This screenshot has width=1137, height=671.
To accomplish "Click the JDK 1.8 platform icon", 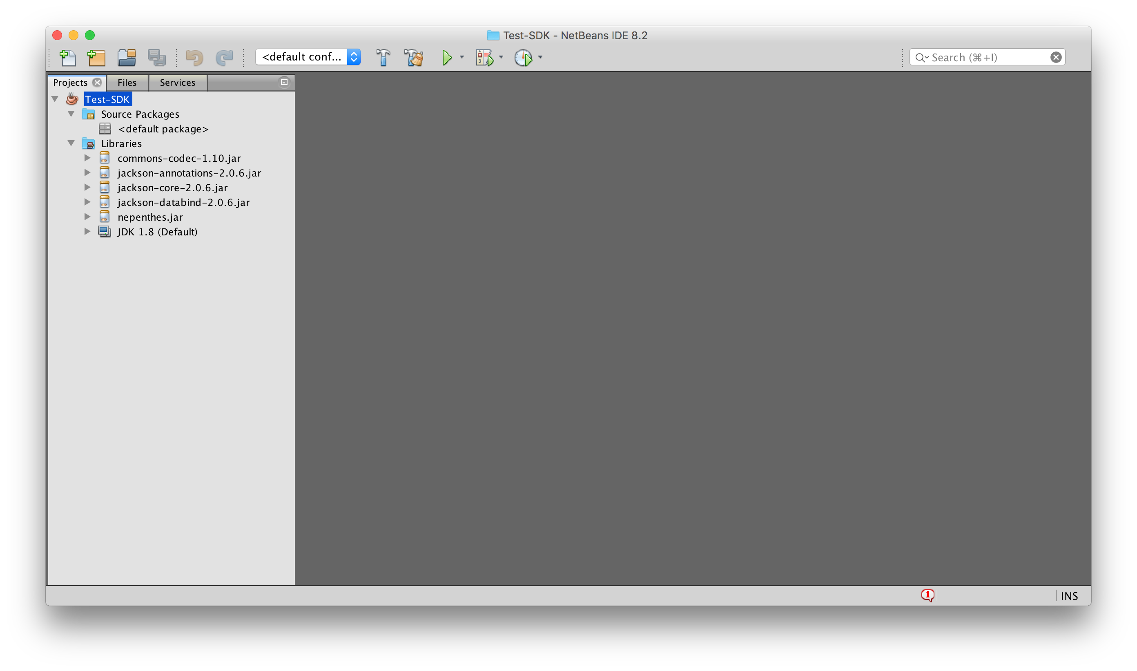I will 105,232.
